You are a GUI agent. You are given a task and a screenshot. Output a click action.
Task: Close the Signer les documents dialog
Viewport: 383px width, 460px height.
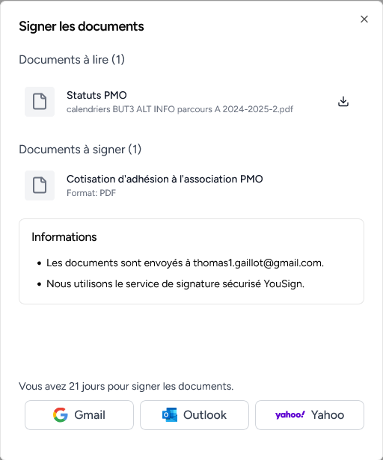(364, 19)
